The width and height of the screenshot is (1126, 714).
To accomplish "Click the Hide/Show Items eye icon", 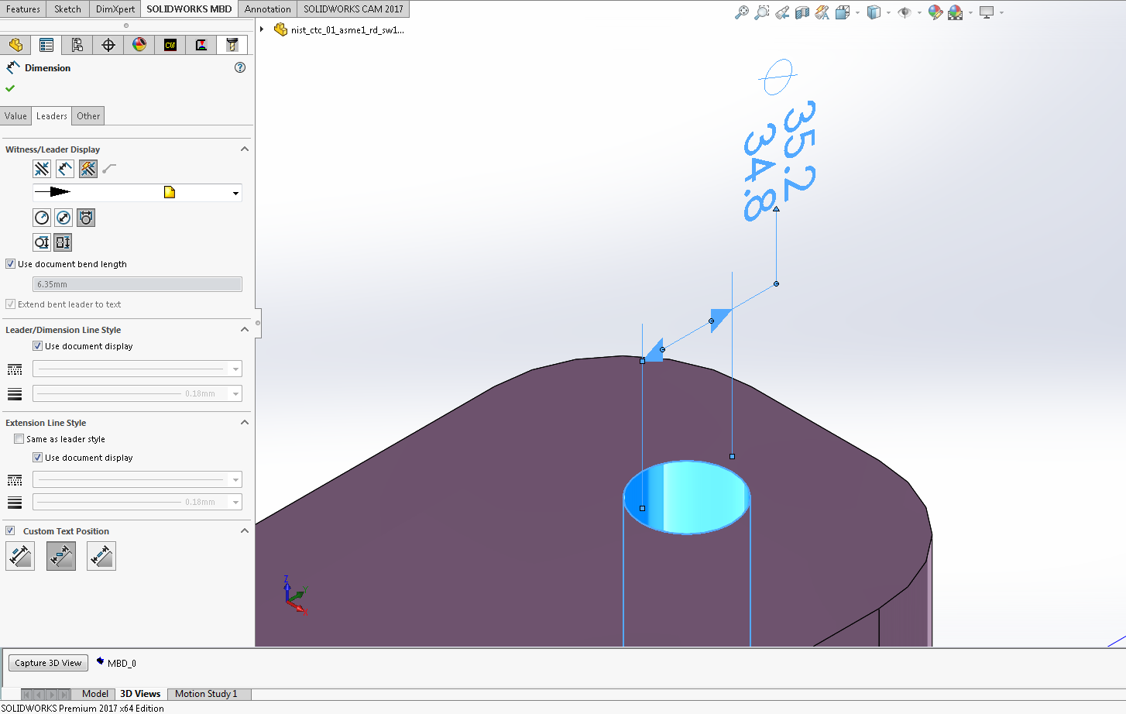I will click(x=905, y=12).
